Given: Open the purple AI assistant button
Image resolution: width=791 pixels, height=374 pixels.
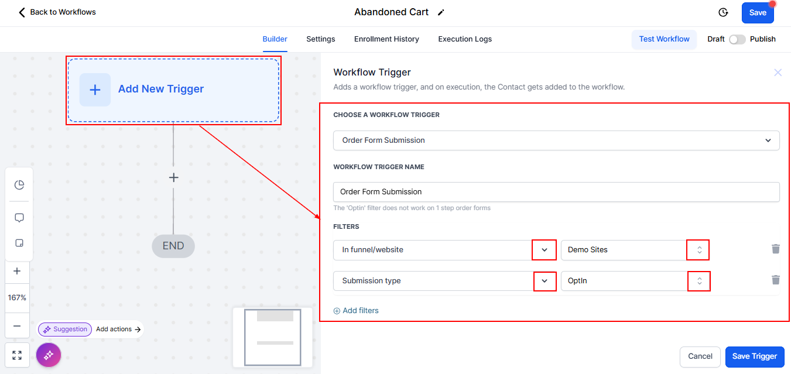Looking at the screenshot, I should click(x=49, y=355).
